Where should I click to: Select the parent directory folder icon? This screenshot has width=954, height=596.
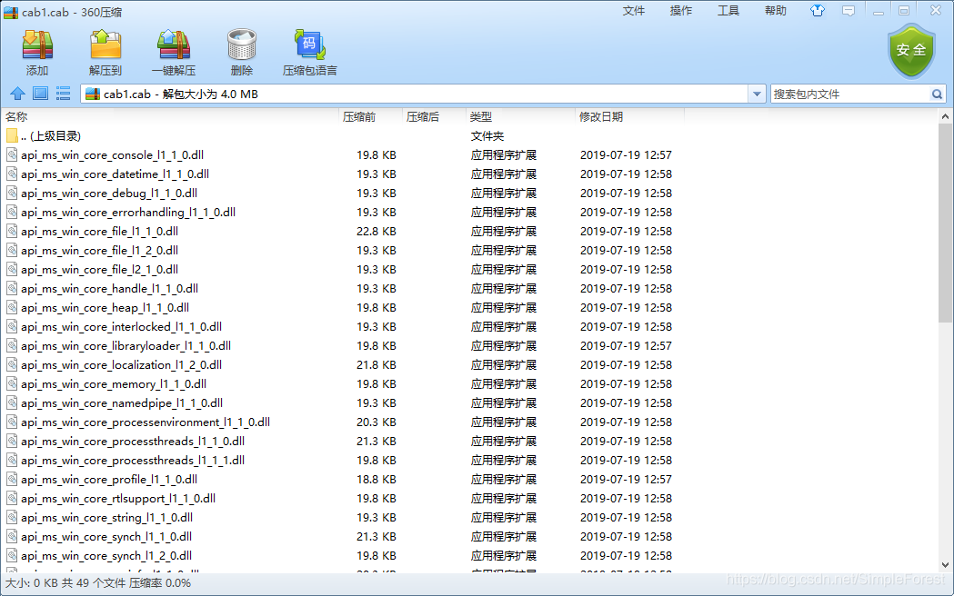click(x=12, y=135)
